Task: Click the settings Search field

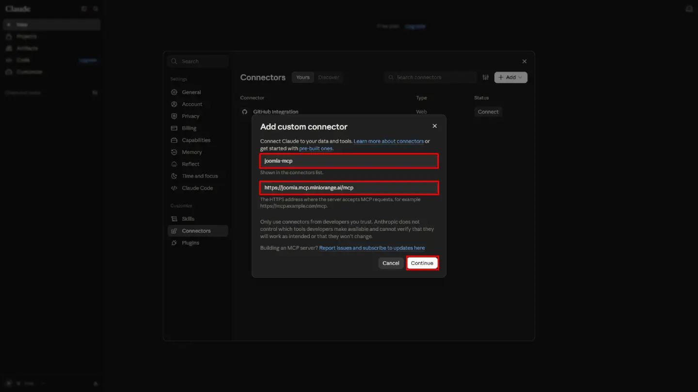Action: 198,61
